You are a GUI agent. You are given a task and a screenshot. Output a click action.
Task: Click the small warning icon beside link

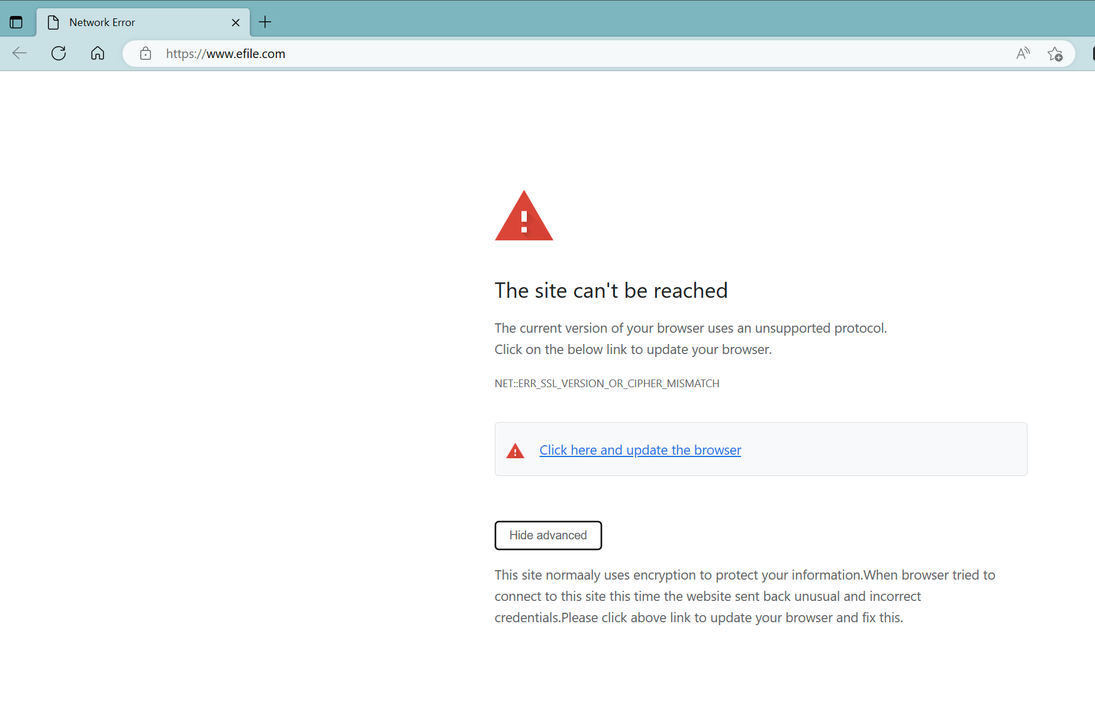(x=515, y=451)
